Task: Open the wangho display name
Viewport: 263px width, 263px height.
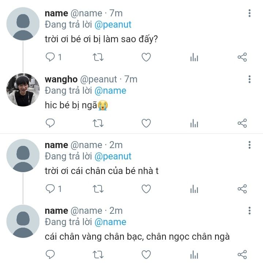Action: [x=61, y=79]
